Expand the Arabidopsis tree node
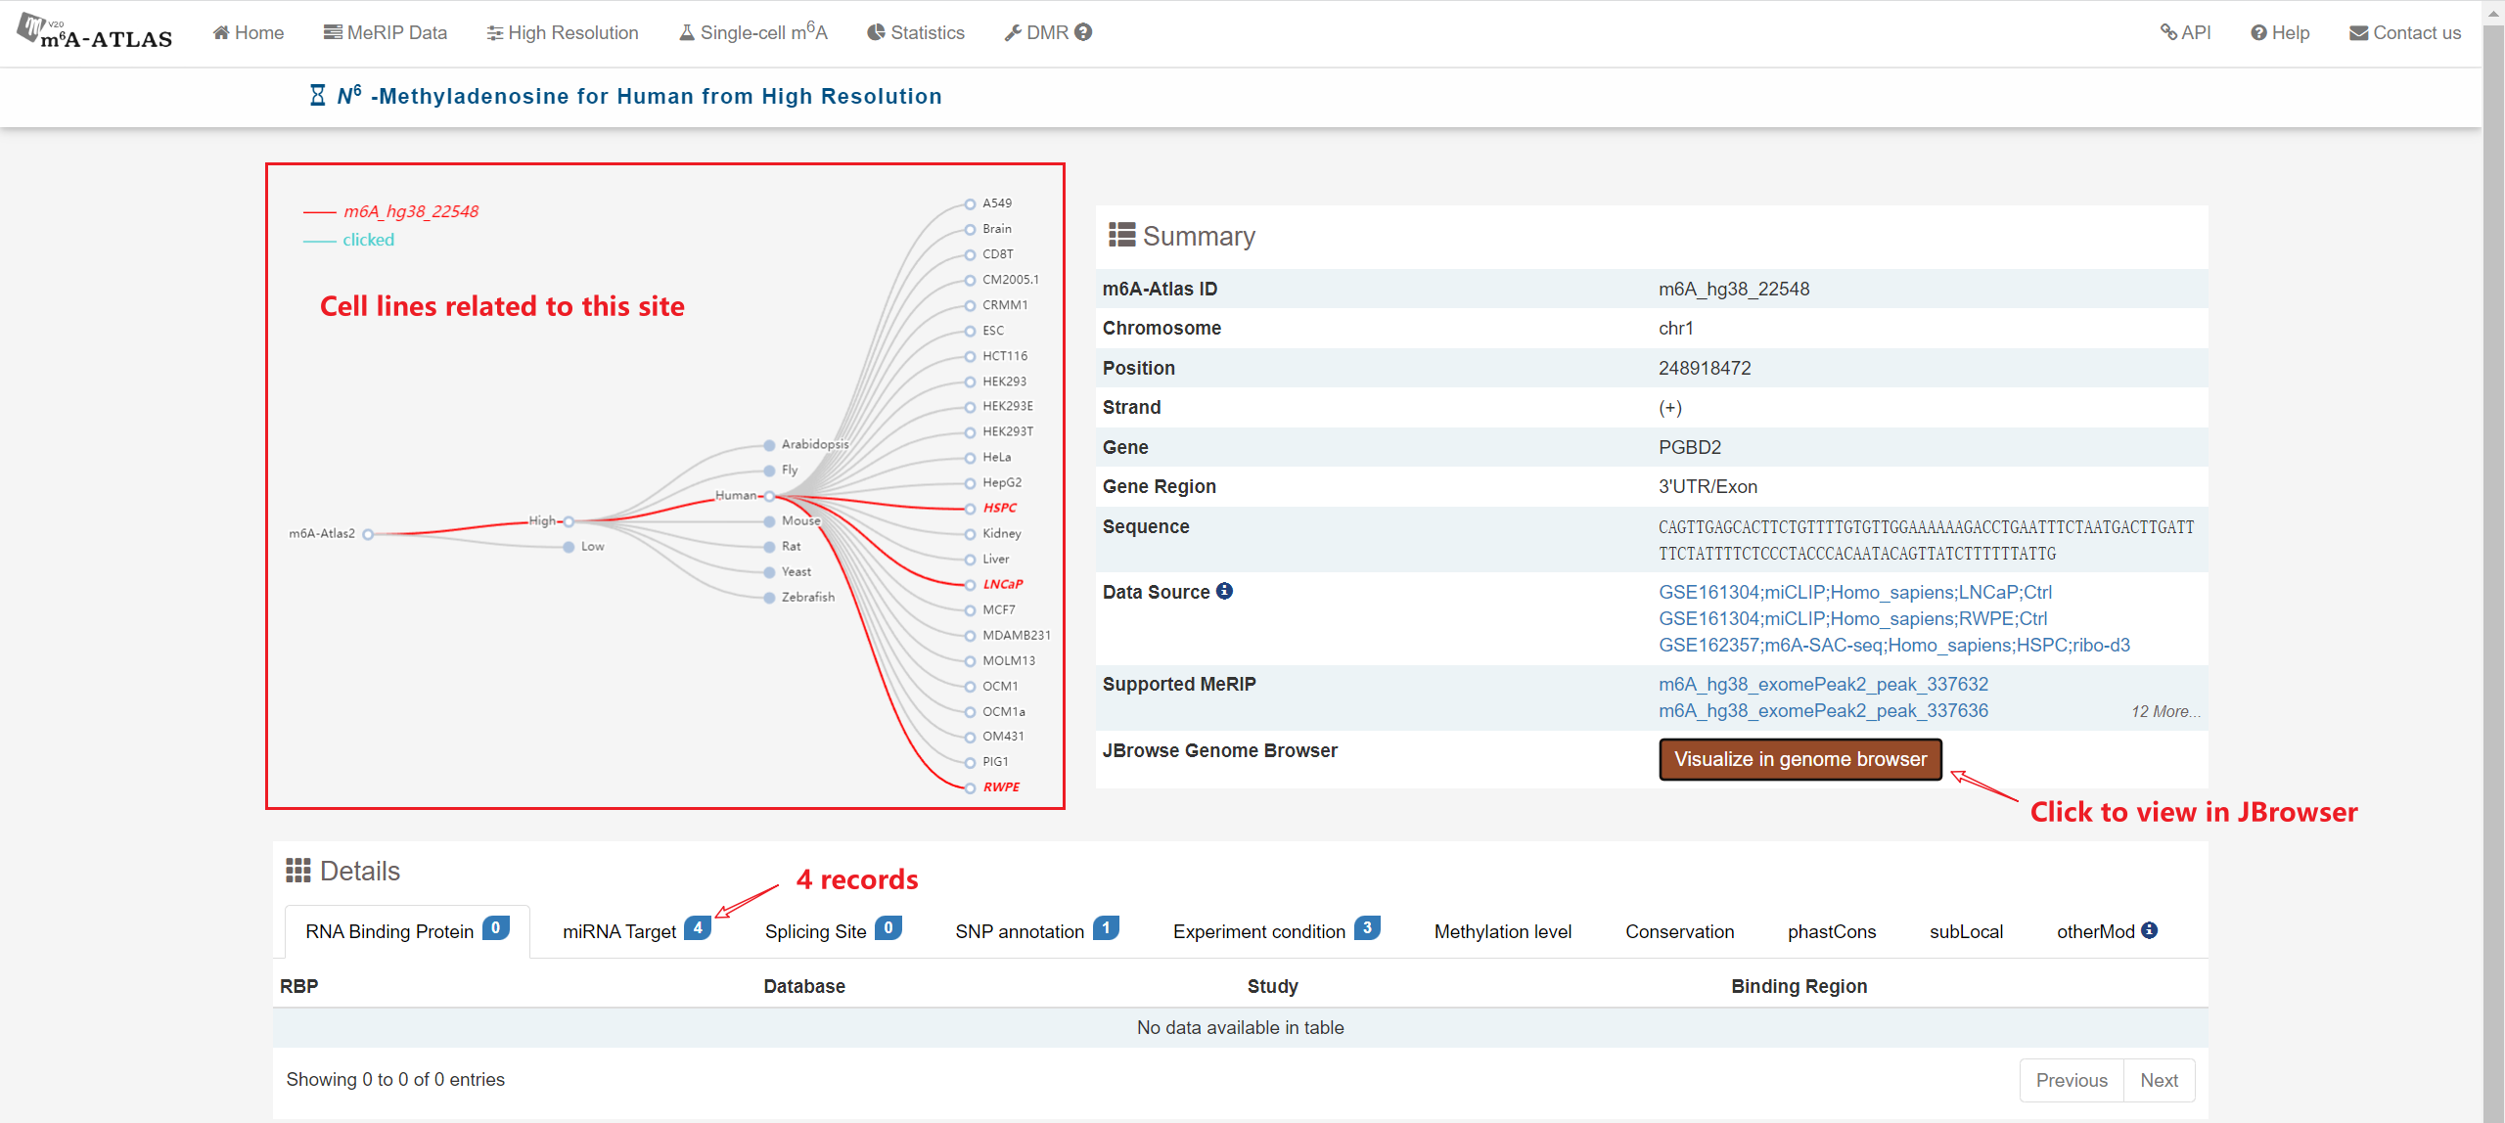 [770, 445]
